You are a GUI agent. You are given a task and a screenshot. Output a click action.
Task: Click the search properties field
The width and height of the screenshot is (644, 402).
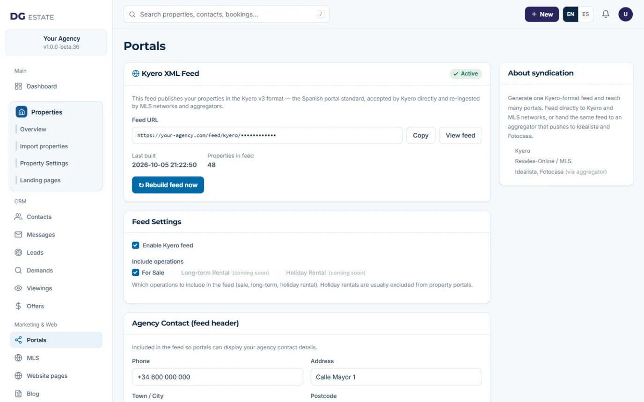click(x=227, y=14)
